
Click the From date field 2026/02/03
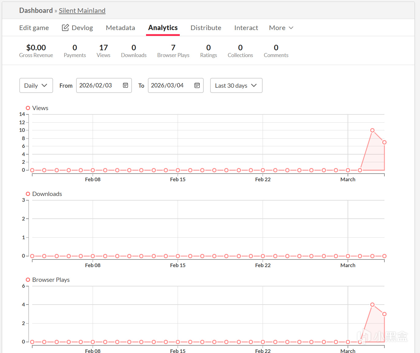click(104, 85)
